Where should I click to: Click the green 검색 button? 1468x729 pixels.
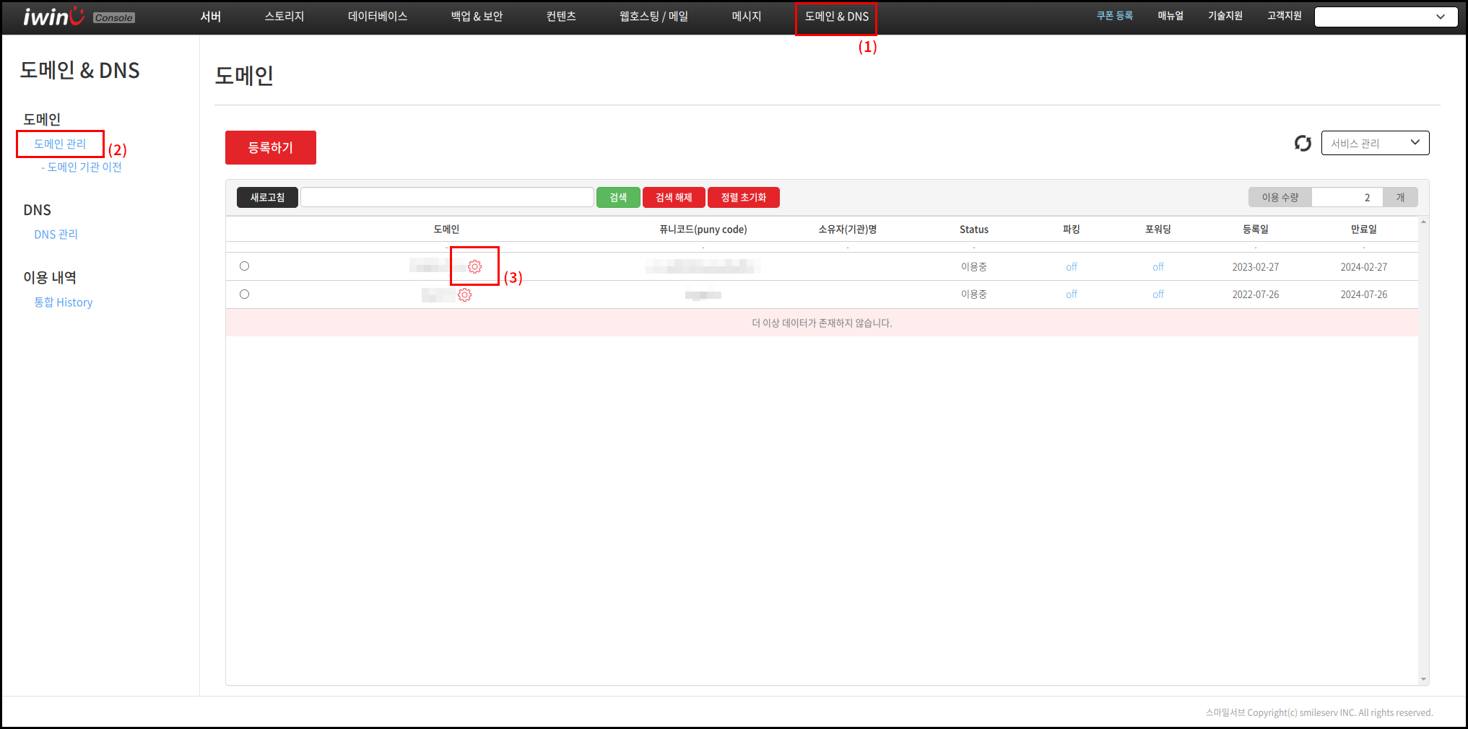[618, 197]
